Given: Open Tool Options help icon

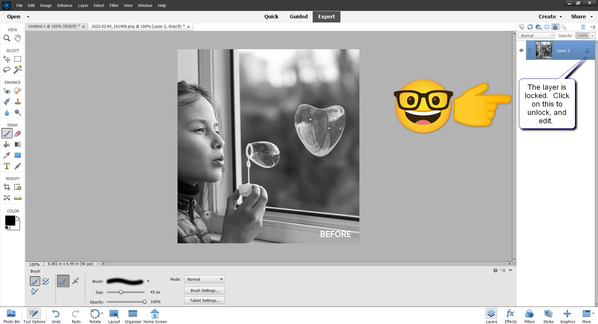Looking at the screenshot, I should (x=496, y=270).
